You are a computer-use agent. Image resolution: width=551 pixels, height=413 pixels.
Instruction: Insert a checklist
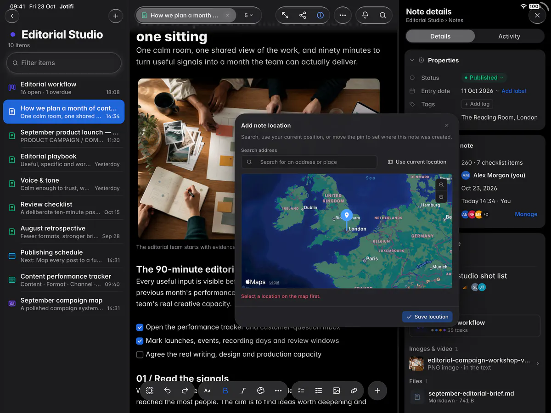coord(301,391)
